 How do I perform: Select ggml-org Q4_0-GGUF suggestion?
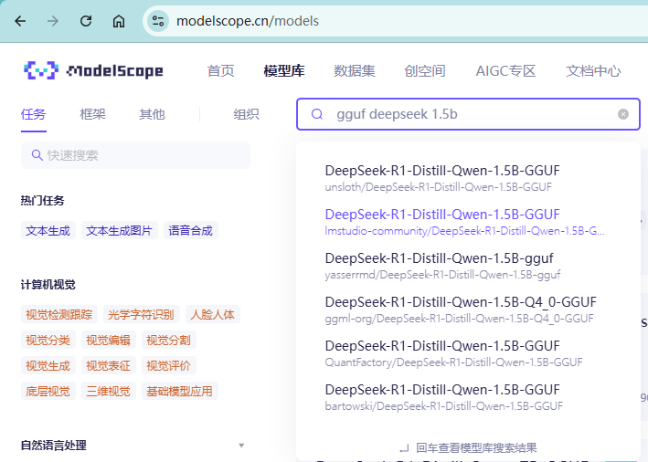pos(468,310)
